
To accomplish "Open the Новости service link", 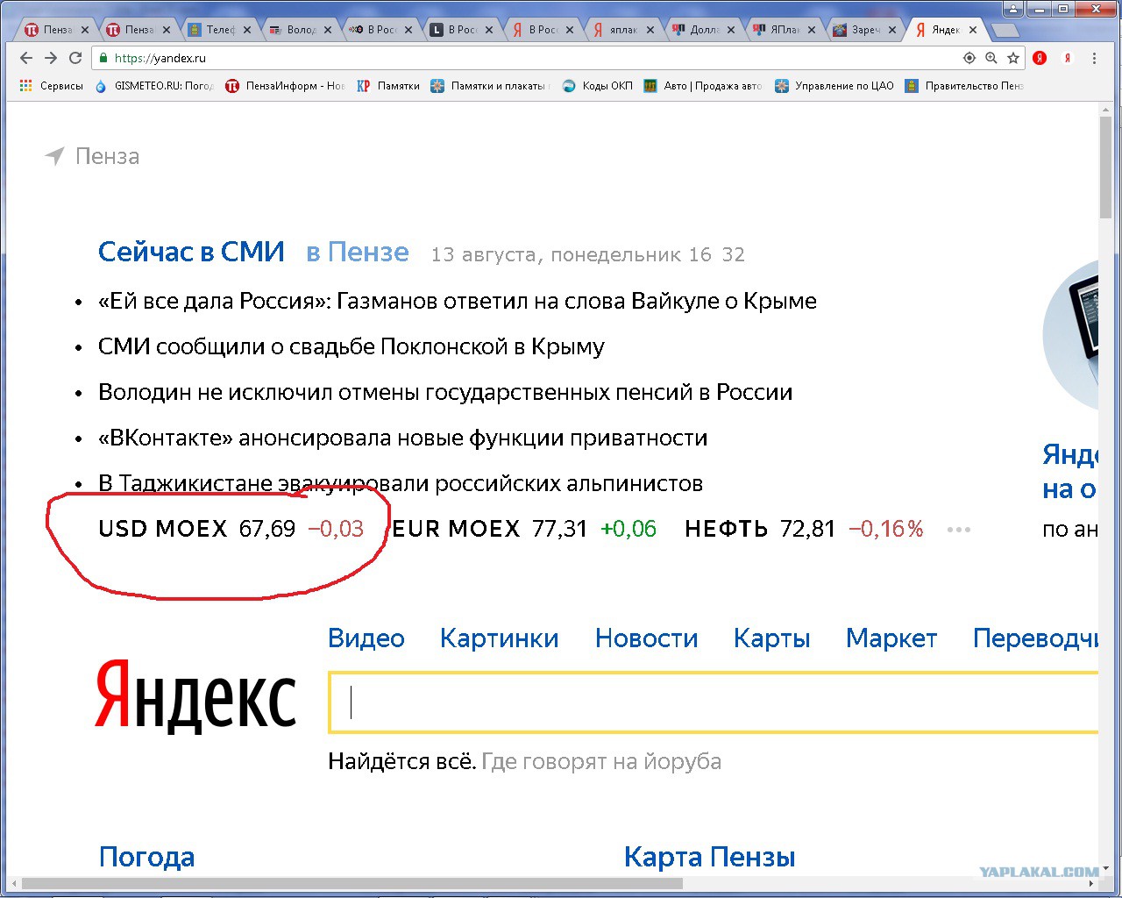I will (x=647, y=638).
